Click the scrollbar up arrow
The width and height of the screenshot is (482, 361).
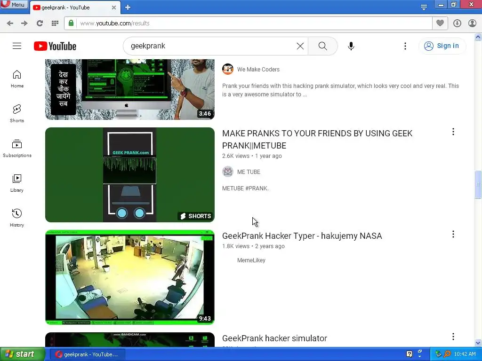(x=478, y=37)
